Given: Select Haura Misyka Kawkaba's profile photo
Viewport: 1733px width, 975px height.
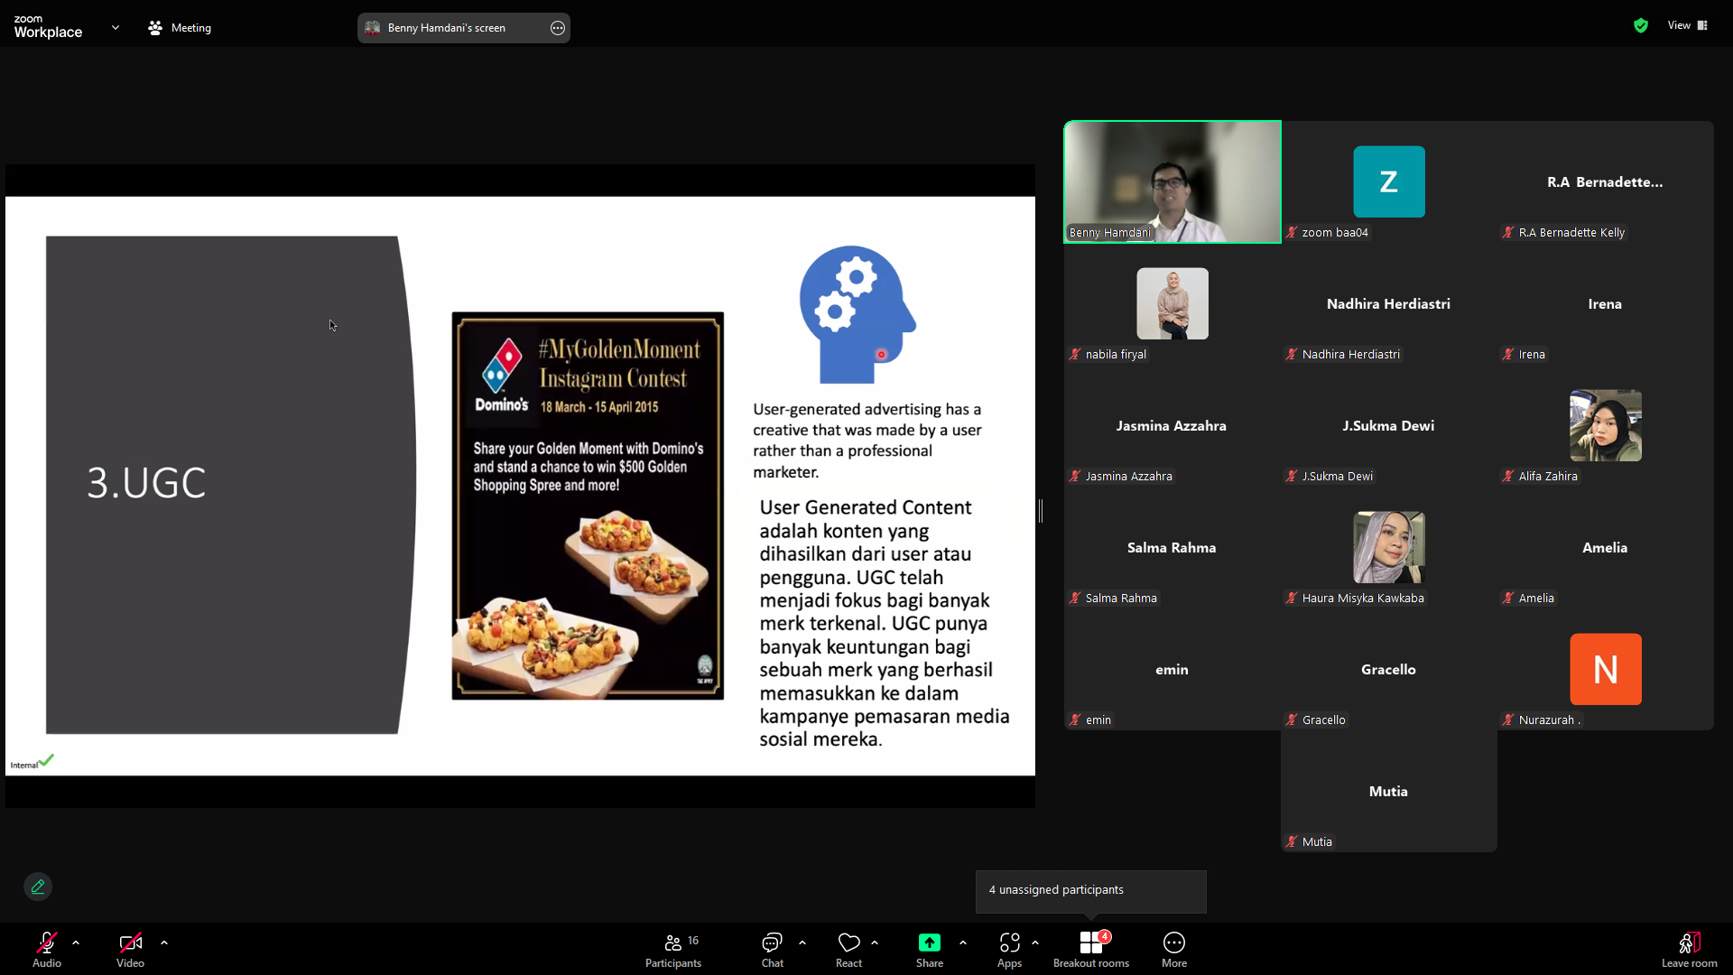Looking at the screenshot, I should [1389, 547].
